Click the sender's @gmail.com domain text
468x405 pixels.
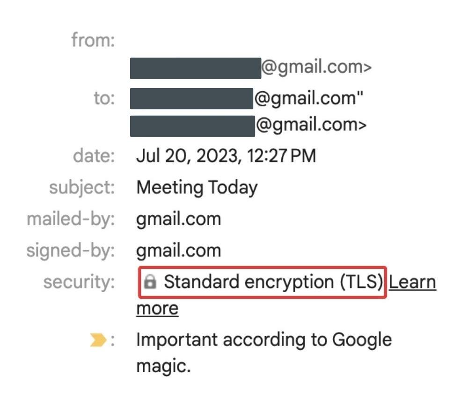(316, 67)
